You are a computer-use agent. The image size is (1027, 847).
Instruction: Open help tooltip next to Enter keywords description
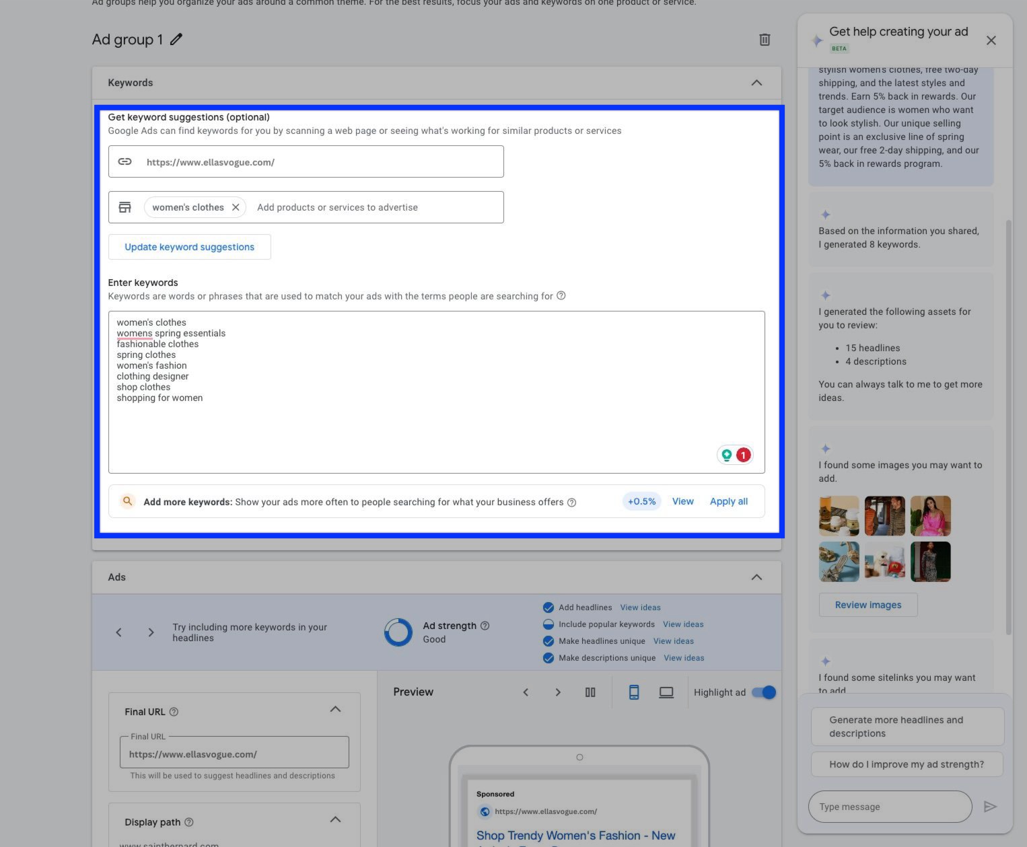pos(561,295)
